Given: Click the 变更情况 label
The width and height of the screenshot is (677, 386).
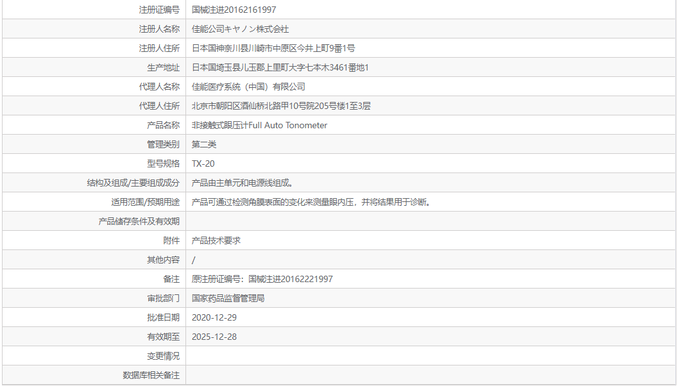Looking at the screenshot, I should [163, 357].
